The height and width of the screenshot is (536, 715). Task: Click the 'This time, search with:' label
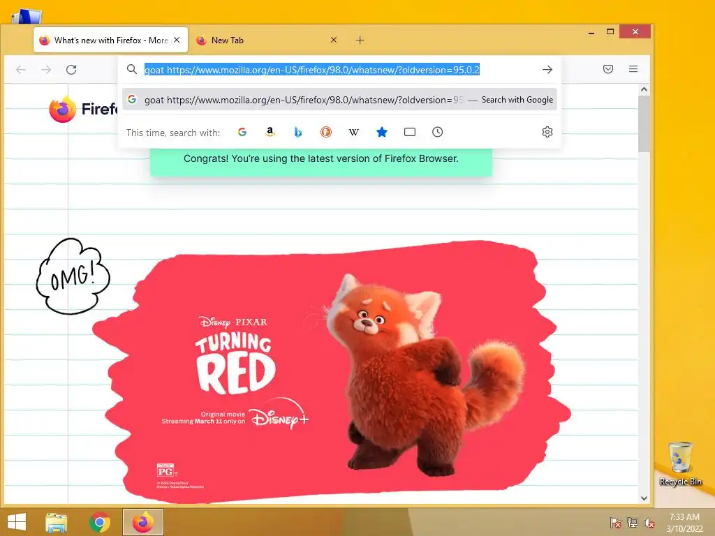(173, 133)
